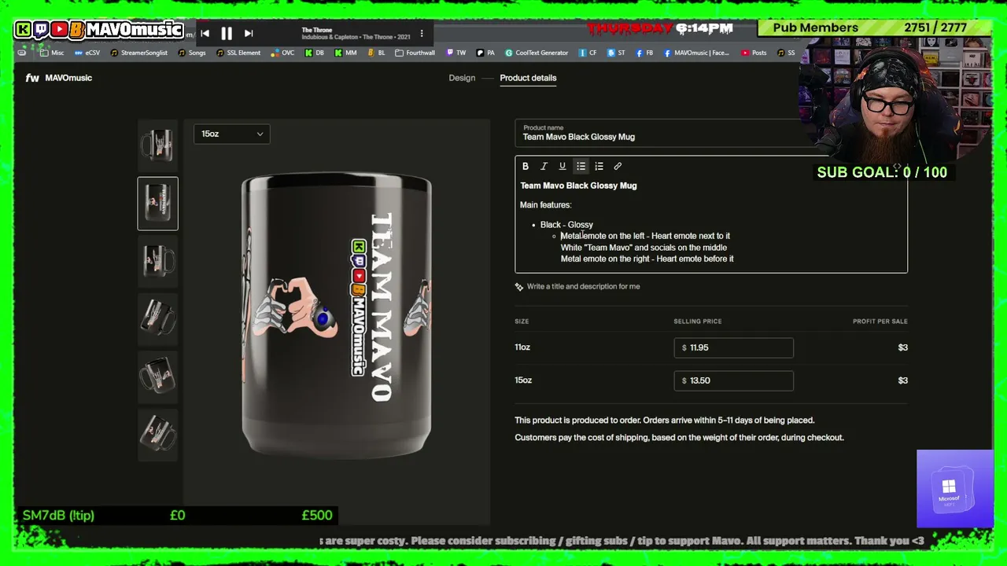Click 'Metal emote on the right' line
This screenshot has width=1007, height=566.
647,259
